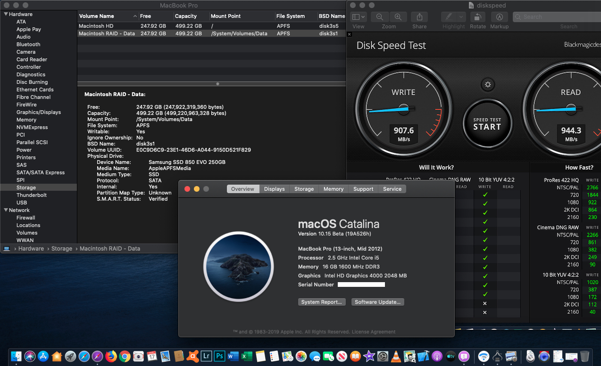Open the Share menu in Preview

[419, 17]
